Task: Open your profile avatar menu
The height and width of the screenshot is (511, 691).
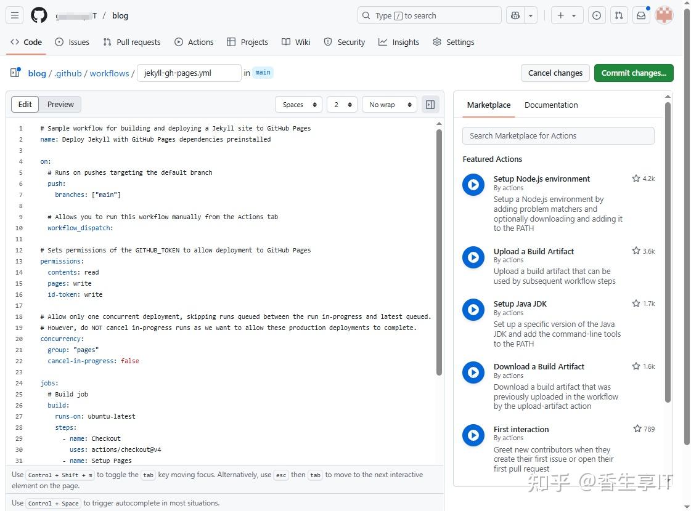Action: click(x=664, y=15)
